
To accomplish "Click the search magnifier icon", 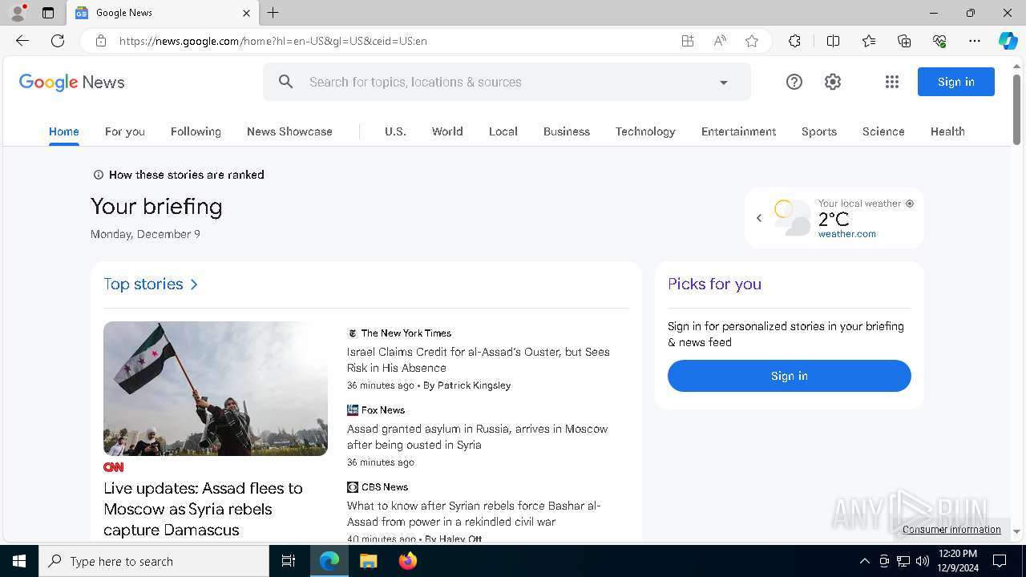I will [x=286, y=82].
